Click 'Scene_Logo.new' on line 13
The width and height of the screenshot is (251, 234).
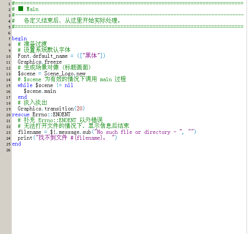(65, 73)
